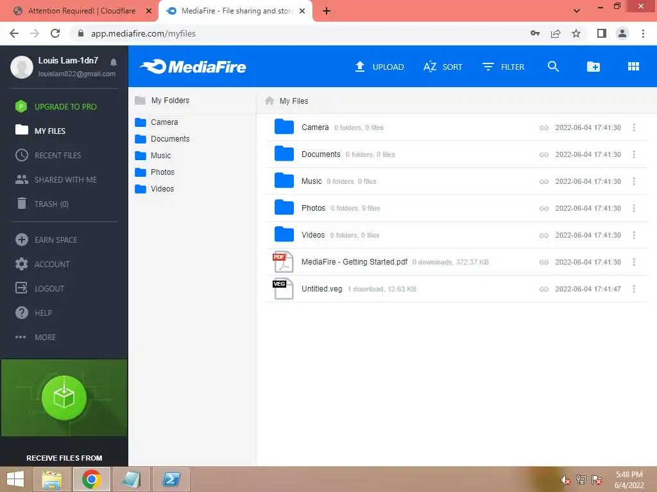
Task: Open Windows Start button
Action: click(15, 479)
